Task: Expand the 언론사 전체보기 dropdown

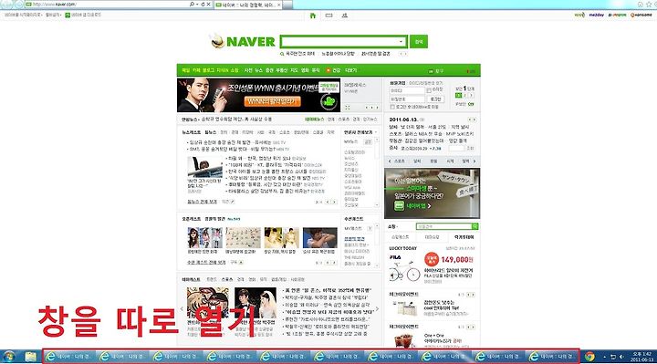Action: tap(376, 132)
